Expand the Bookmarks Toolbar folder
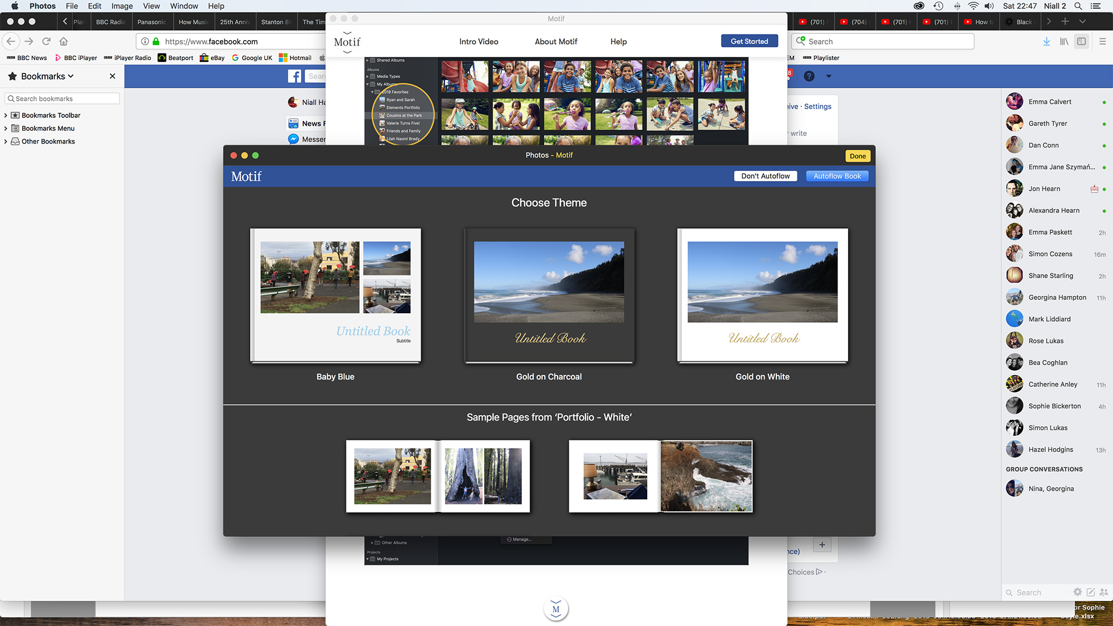The height and width of the screenshot is (626, 1113). 6,115
